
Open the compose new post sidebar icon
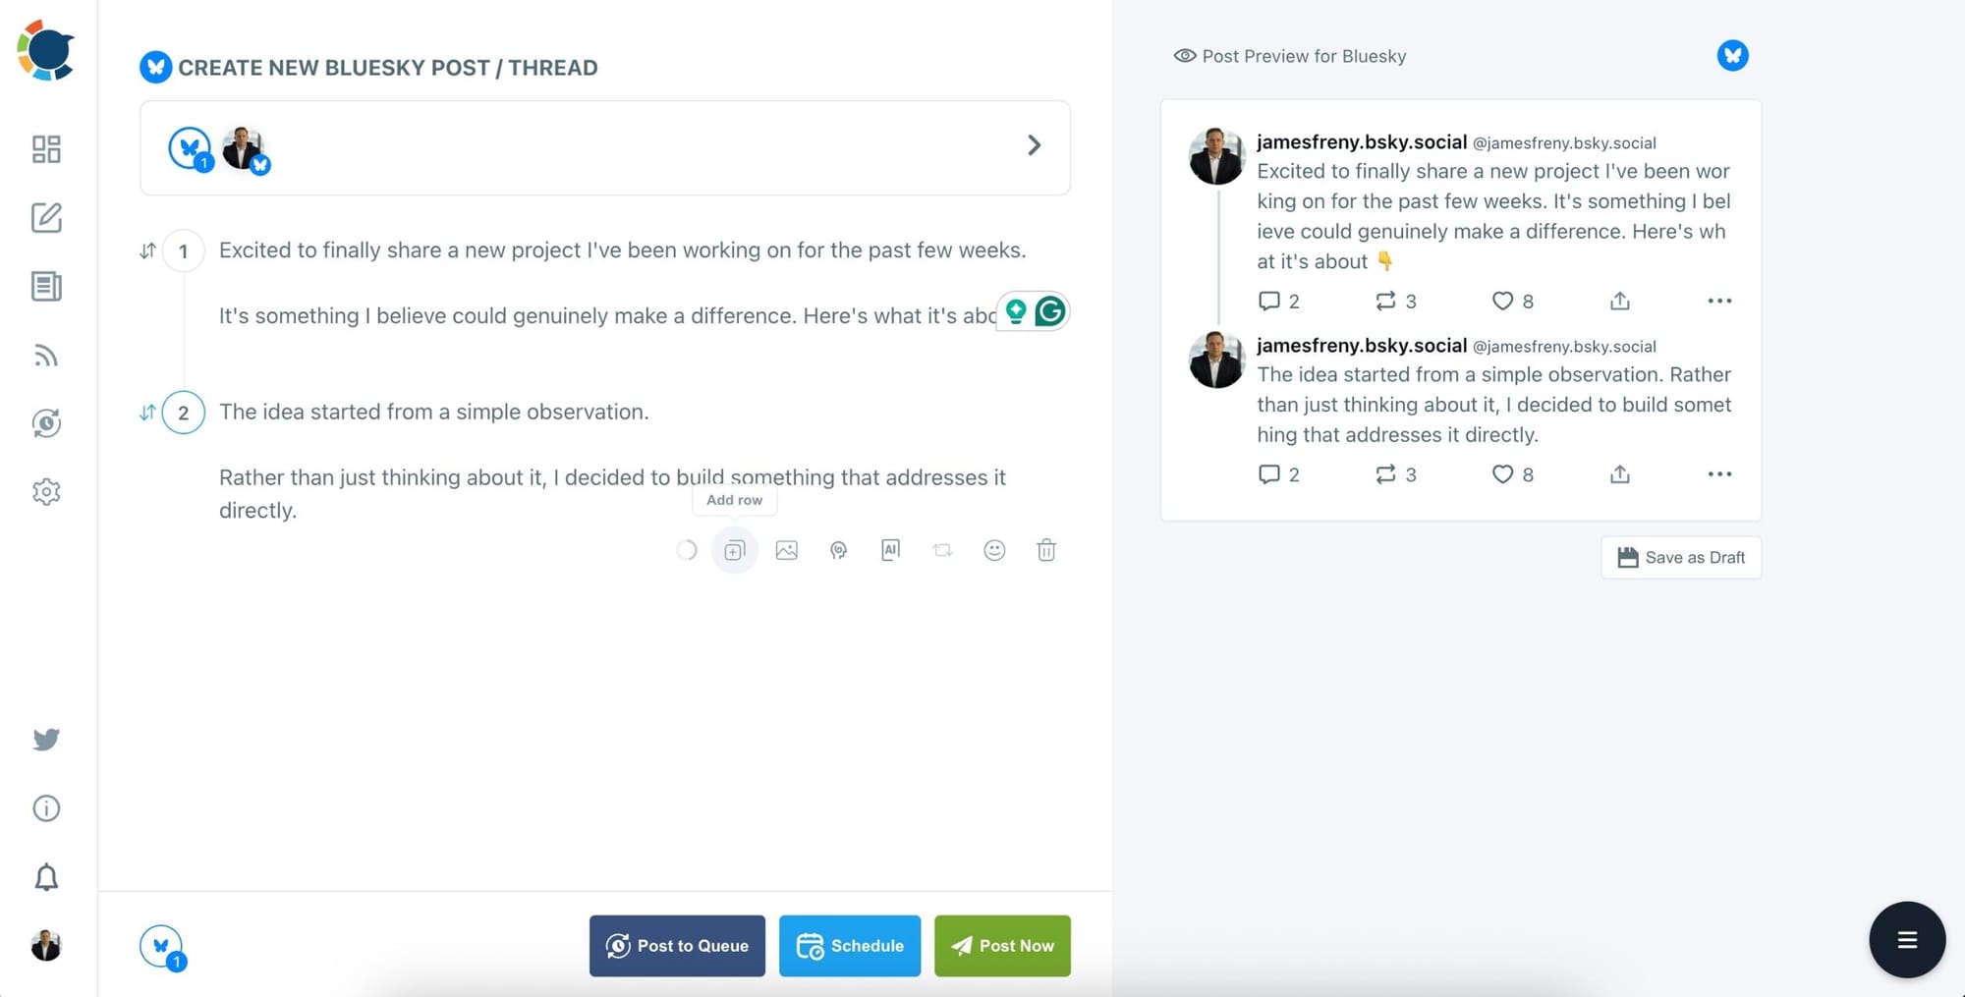[x=45, y=218]
